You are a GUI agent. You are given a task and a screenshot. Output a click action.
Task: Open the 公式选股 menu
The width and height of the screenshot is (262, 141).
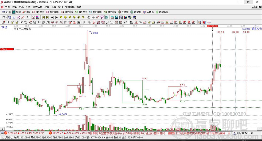click(37, 7)
